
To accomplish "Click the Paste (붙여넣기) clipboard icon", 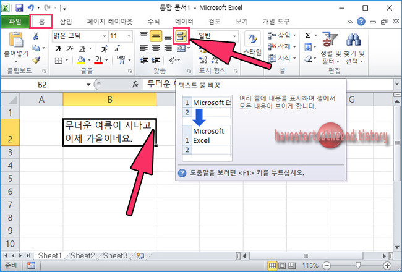I will coord(16,40).
